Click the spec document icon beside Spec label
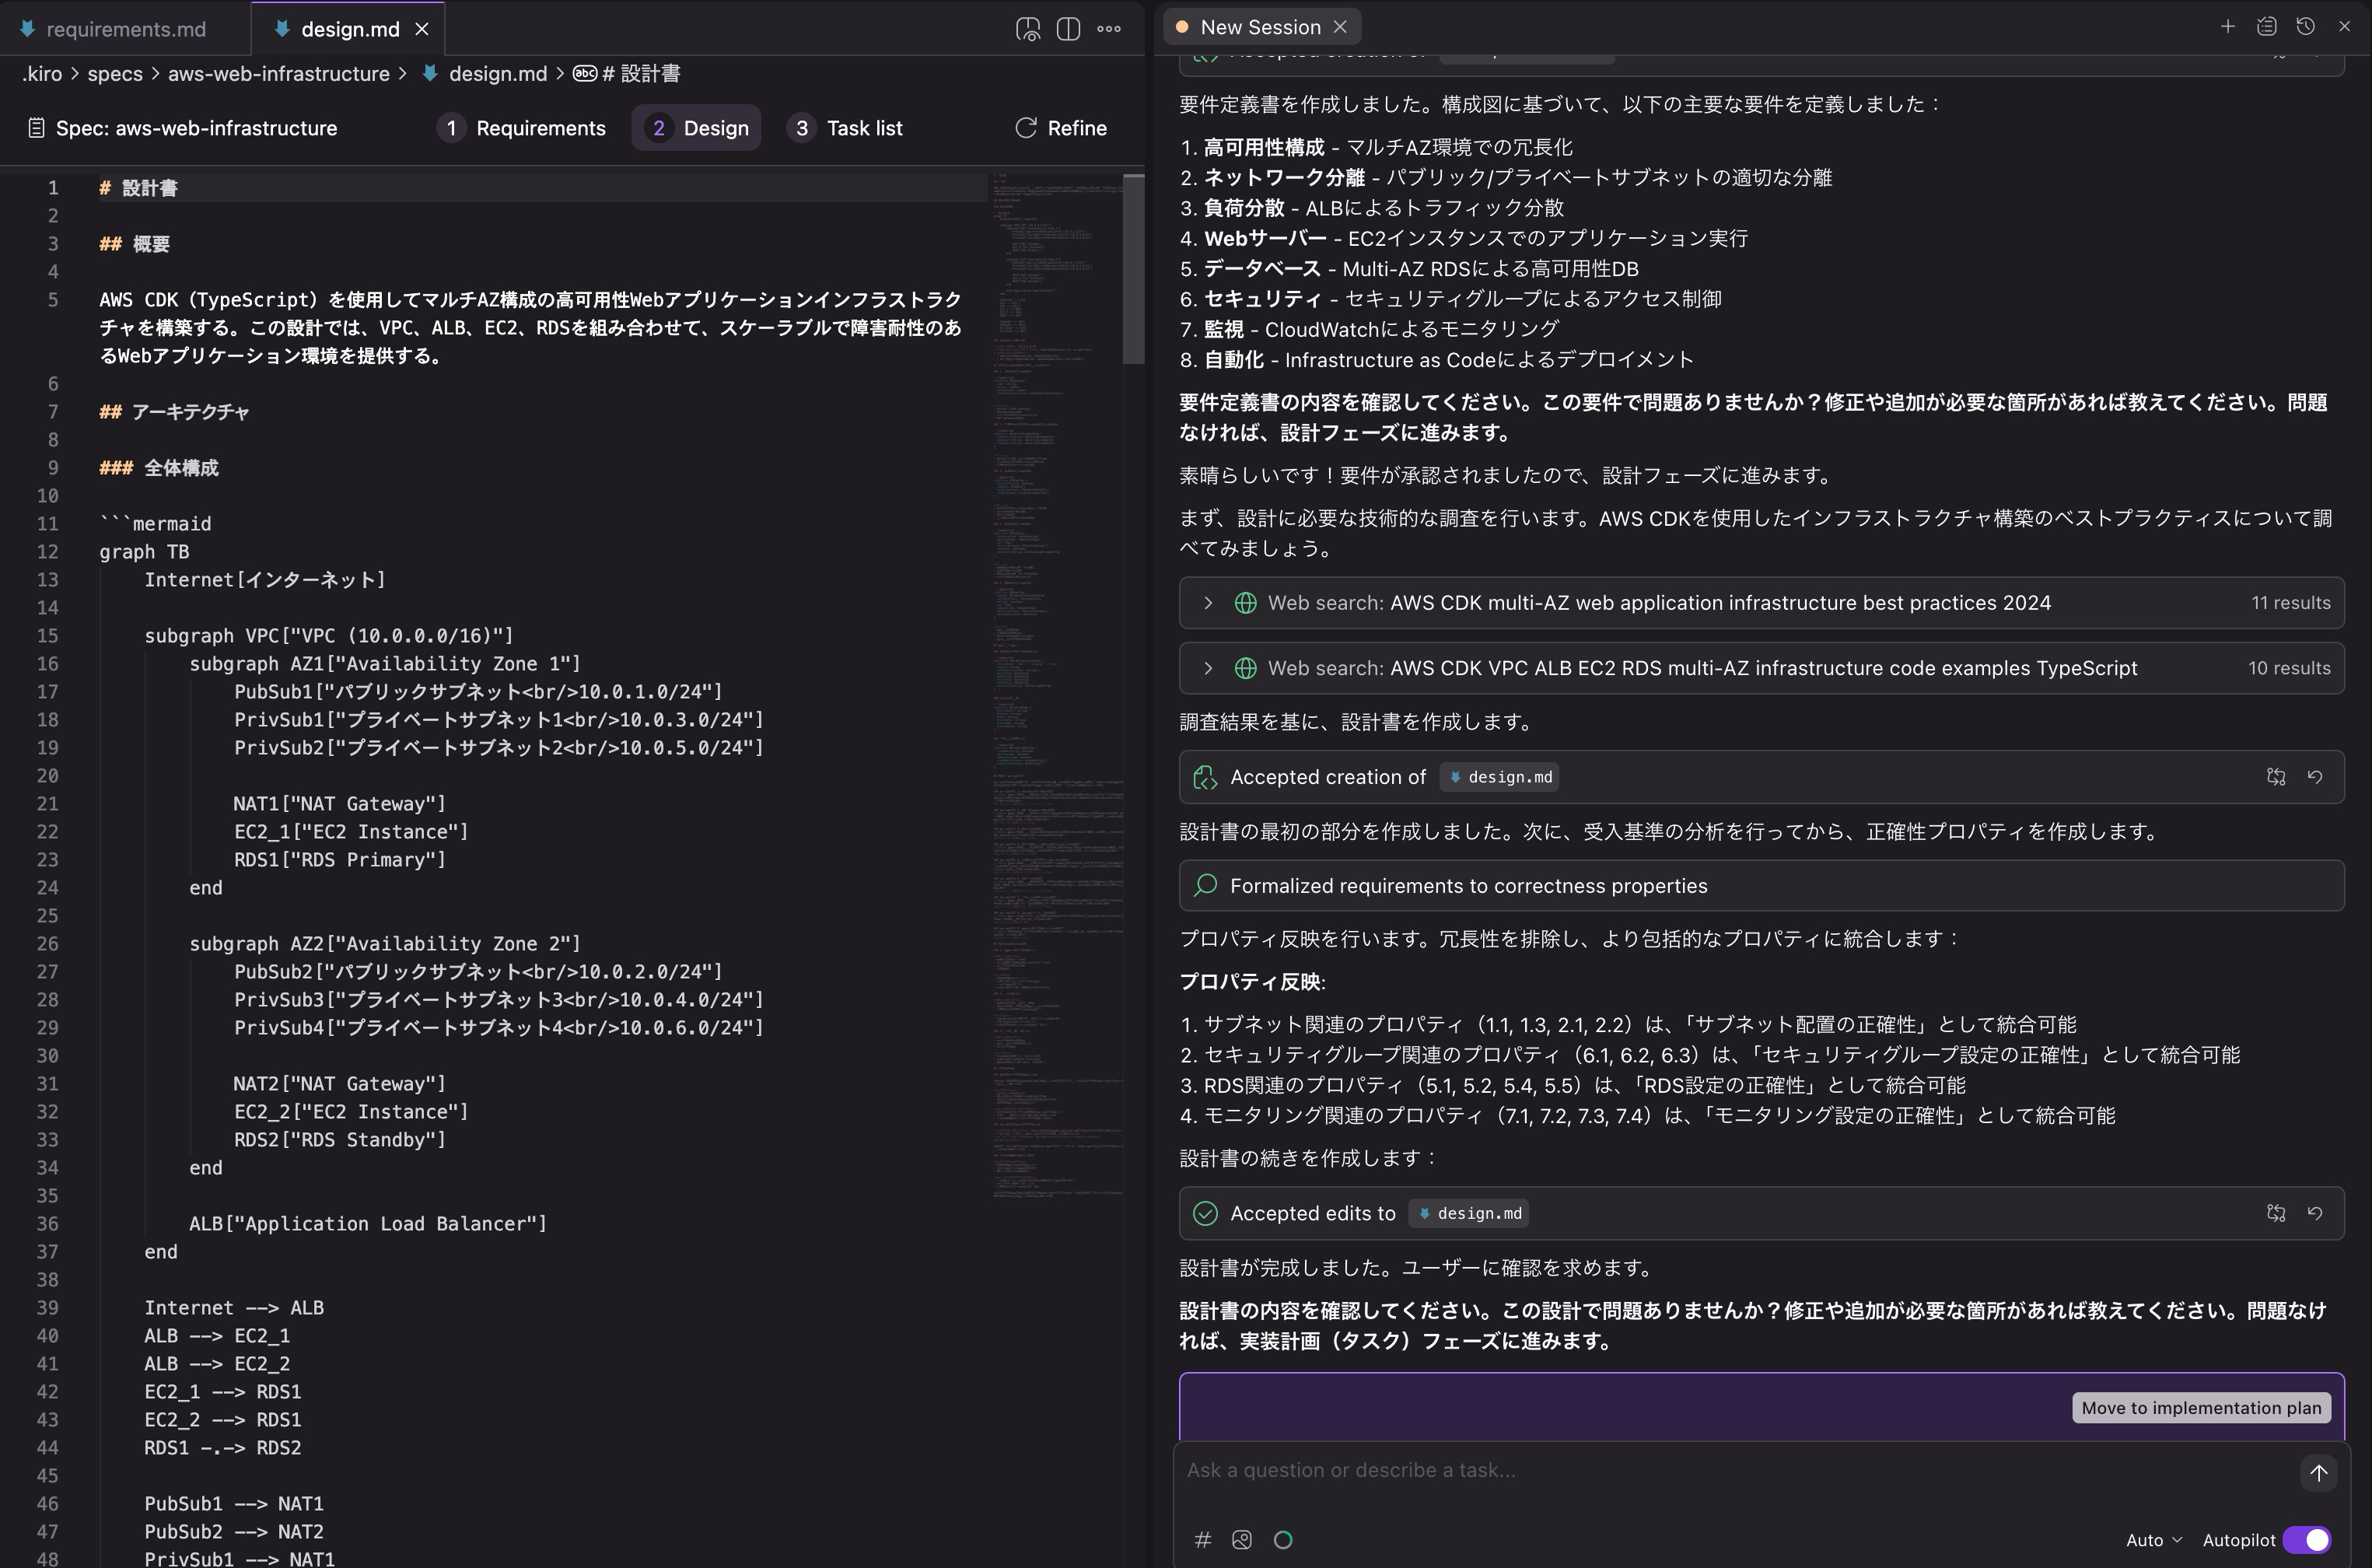2372x1568 pixels. 36,128
